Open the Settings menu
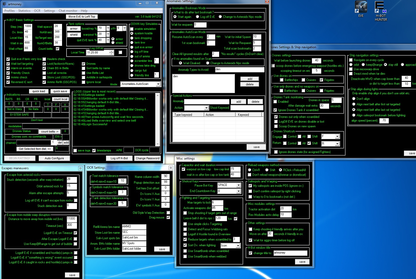Screen dimensions: 416x279 [49, 11]
